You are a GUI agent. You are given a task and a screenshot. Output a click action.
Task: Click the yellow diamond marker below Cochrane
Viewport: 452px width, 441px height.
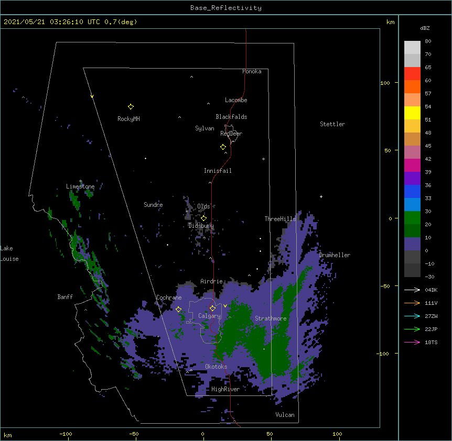pyautogui.click(x=178, y=309)
